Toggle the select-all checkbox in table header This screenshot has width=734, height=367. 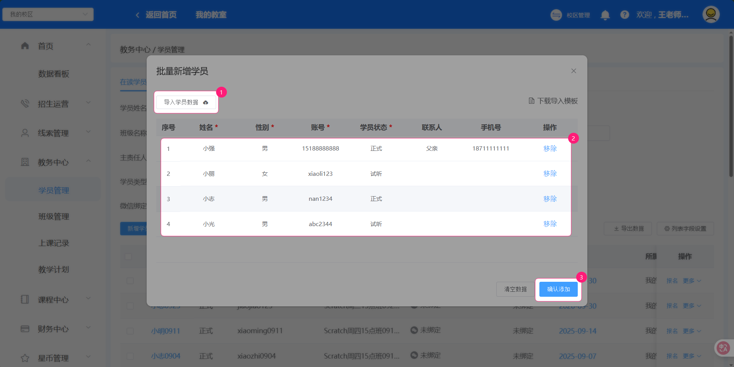tap(129, 256)
